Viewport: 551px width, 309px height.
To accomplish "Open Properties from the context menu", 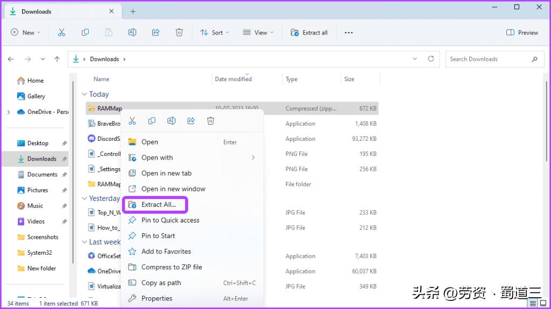I will (x=192, y=298).
